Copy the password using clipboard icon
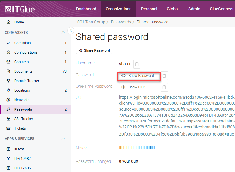The width and height of the screenshot is (235, 172). 164,76
